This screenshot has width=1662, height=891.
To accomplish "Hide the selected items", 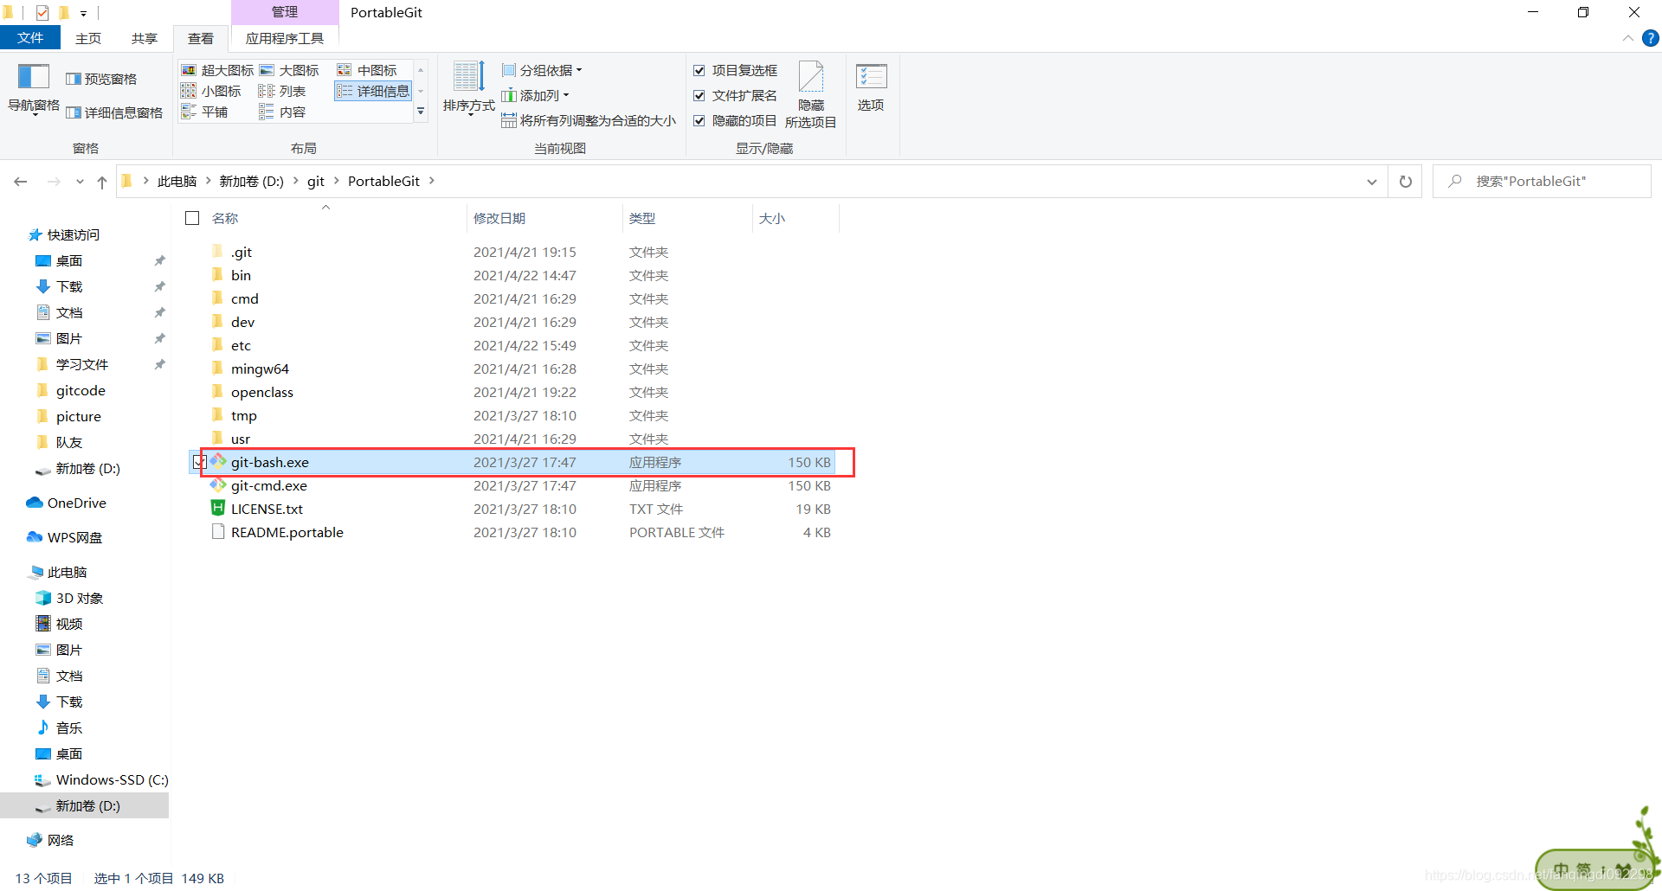I will (x=810, y=95).
